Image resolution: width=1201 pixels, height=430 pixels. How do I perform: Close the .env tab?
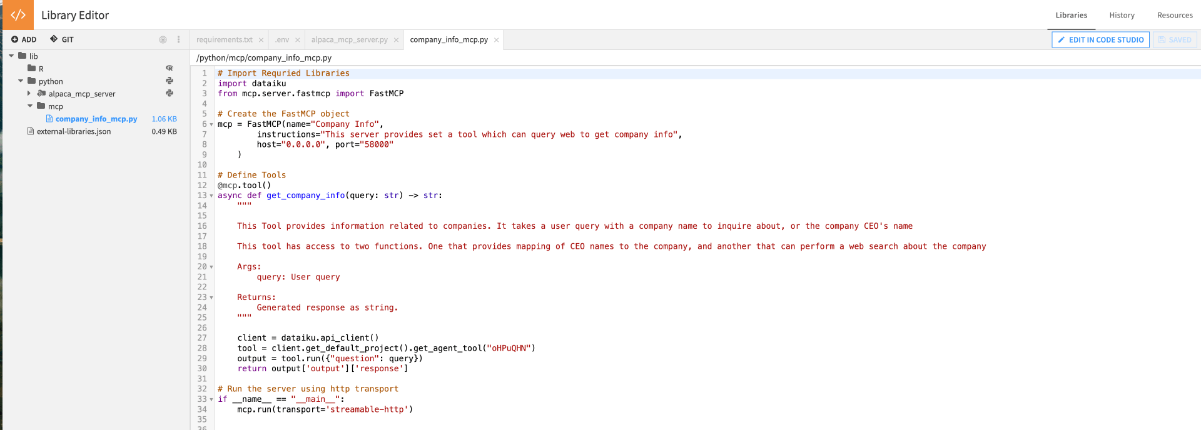click(297, 40)
